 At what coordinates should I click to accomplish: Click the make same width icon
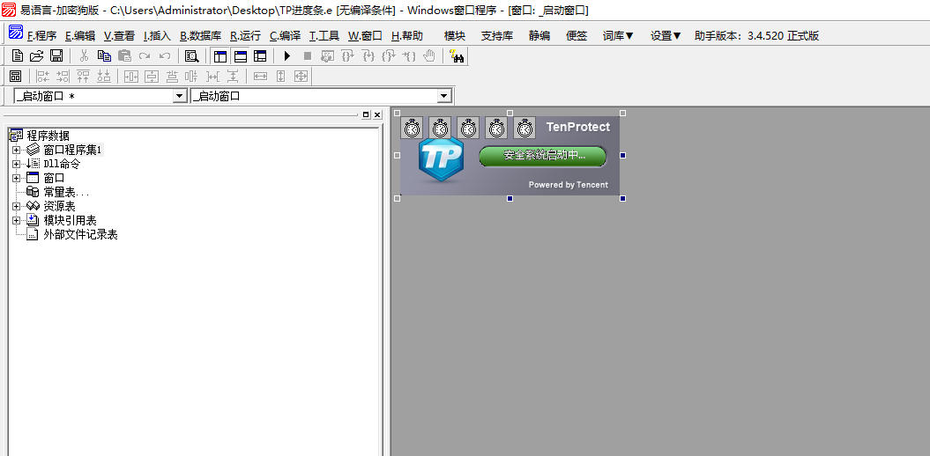260,76
